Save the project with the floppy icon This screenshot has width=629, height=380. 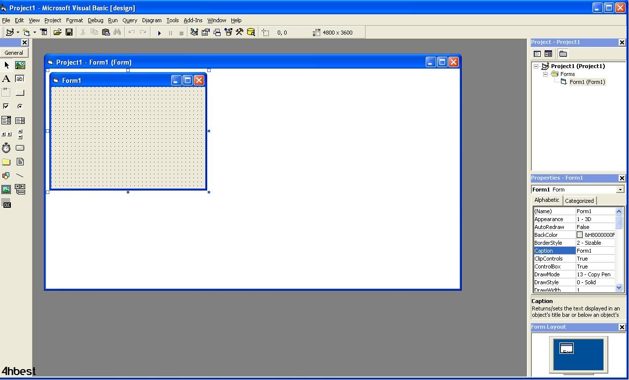tap(69, 33)
